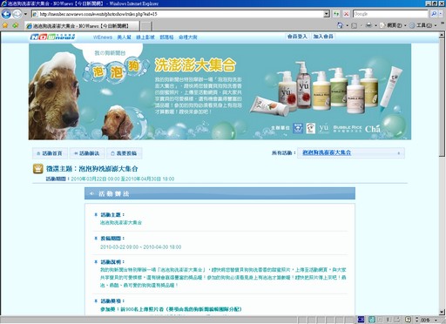
Task: Click the Cha sponsor logo
Action: coord(373,129)
